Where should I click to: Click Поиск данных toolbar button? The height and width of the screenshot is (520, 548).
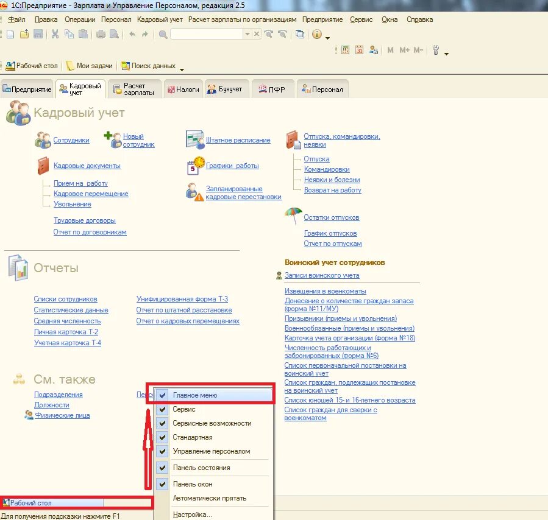148,66
